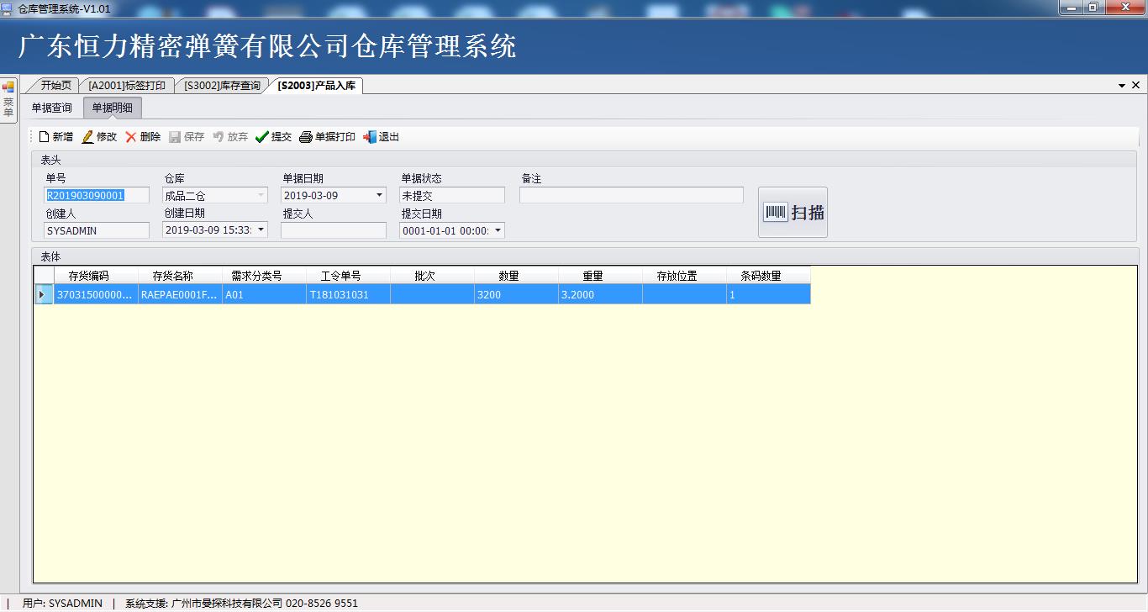Click the 单据状态 field 未提交
The width and height of the screenshot is (1148, 612).
pos(452,195)
